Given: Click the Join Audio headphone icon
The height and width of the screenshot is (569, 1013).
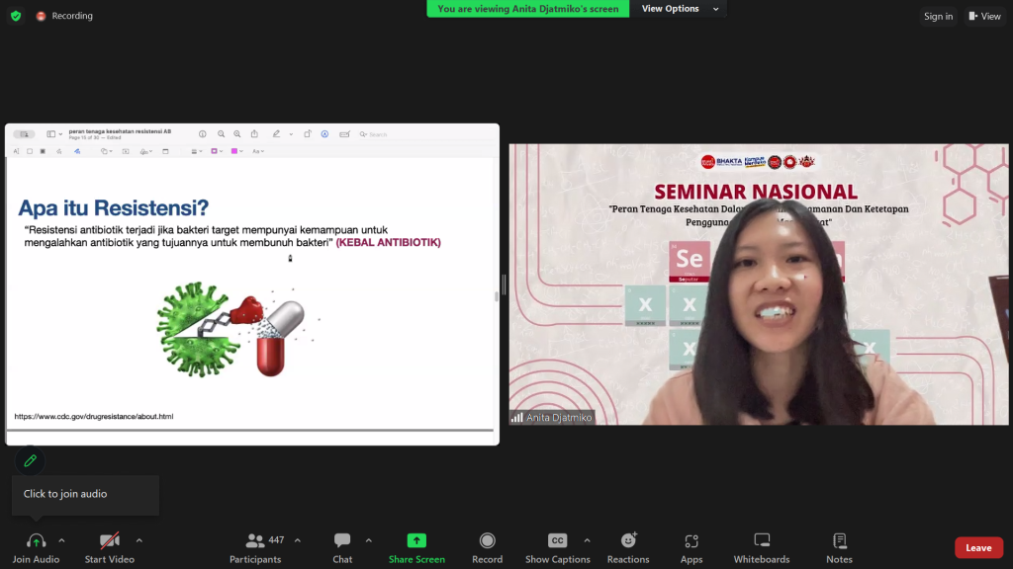Looking at the screenshot, I should tap(37, 540).
